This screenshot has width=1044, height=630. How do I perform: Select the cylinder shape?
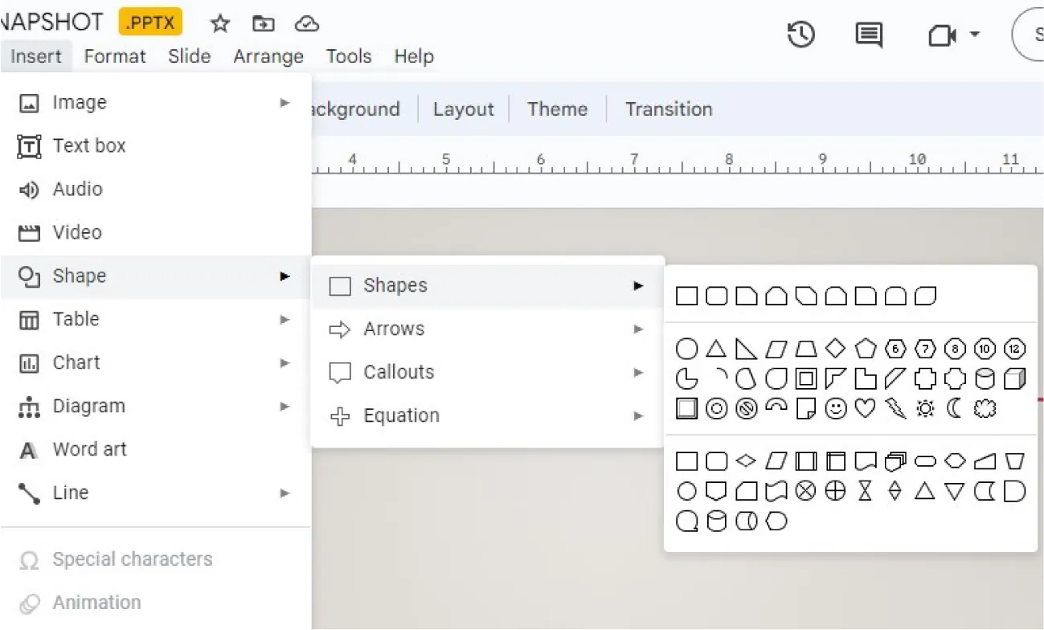pos(984,378)
